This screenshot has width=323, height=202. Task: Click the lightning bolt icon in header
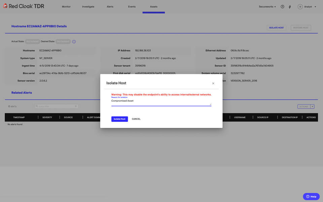point(290,7)
